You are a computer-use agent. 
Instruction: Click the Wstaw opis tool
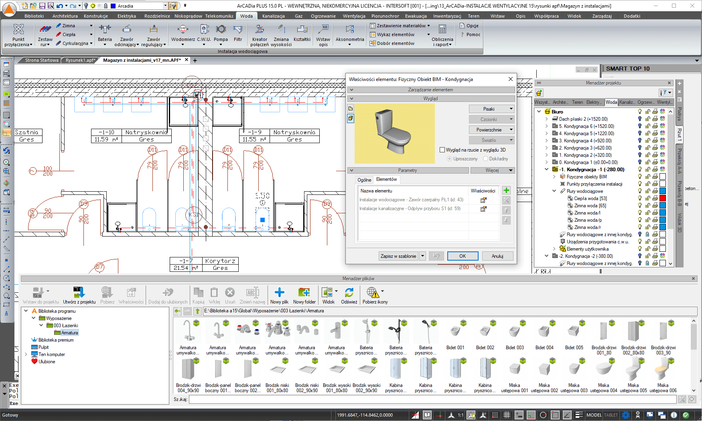(323, 35)
